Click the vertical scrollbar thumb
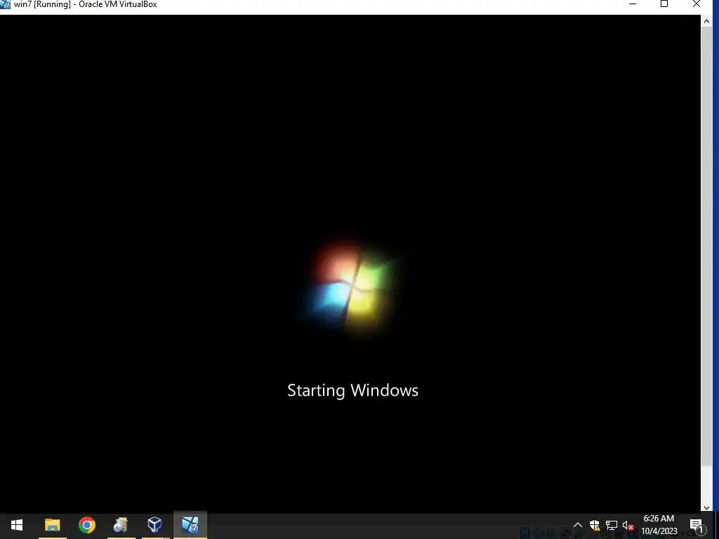719x539 pixels. pos(706,245)
